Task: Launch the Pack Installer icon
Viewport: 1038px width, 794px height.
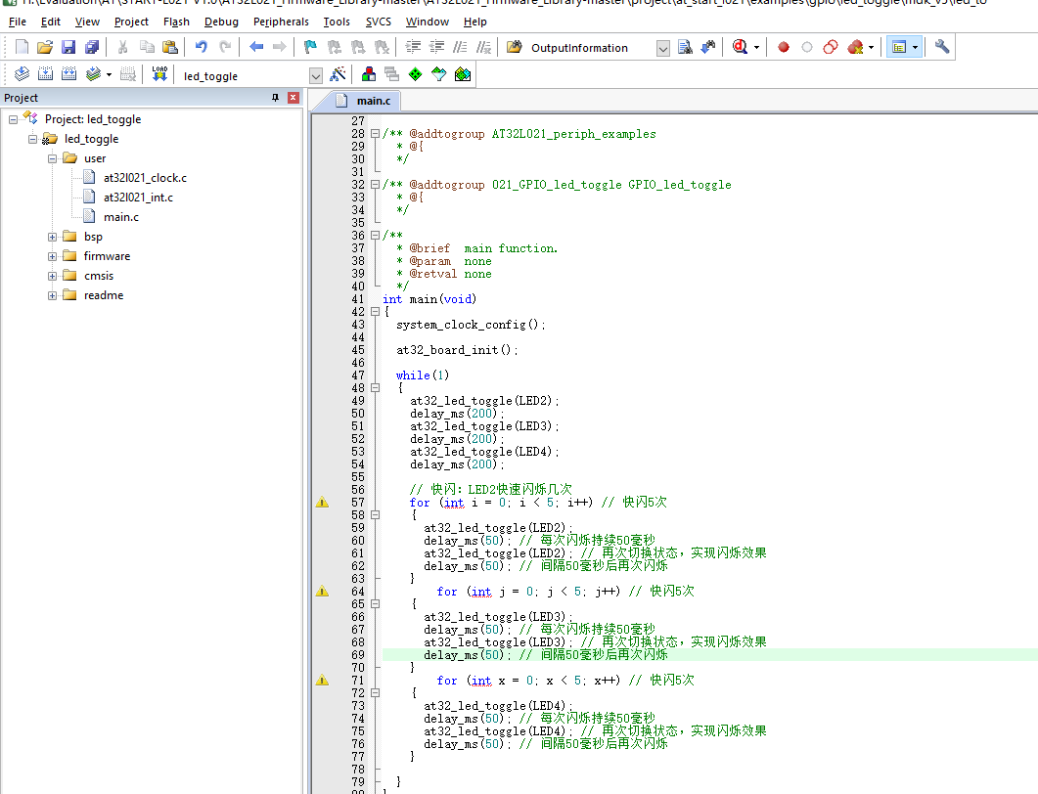Action: 463,74
